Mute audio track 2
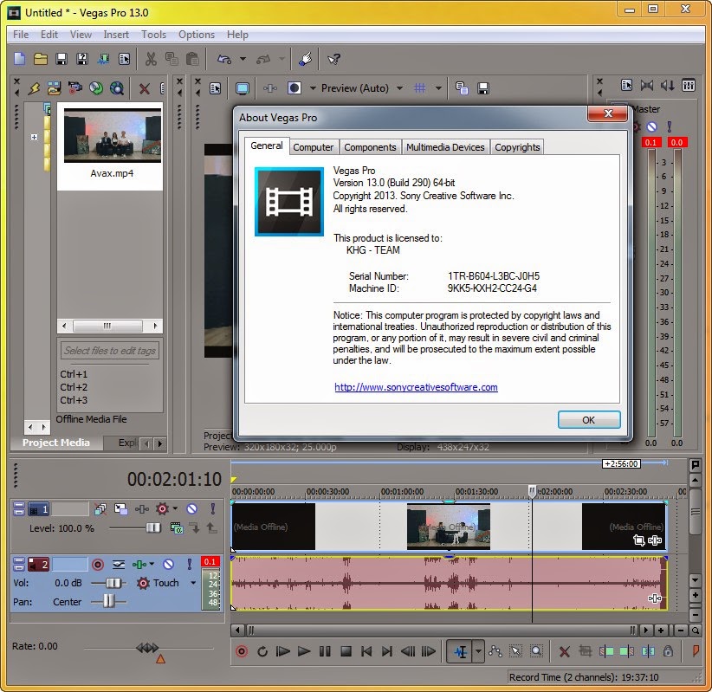Viewport: 712px width, 692px height. coord(168,565)
